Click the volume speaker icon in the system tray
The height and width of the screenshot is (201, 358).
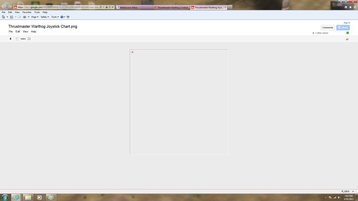coord(339,197)
